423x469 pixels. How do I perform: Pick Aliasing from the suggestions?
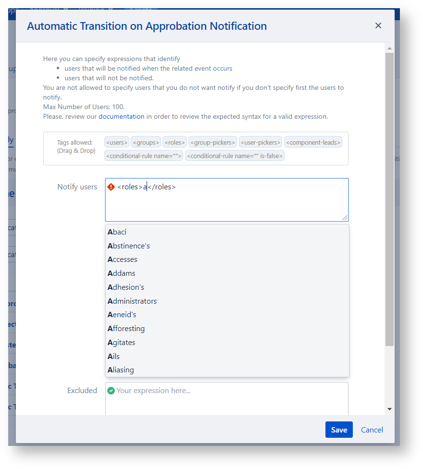click(121, 370)
